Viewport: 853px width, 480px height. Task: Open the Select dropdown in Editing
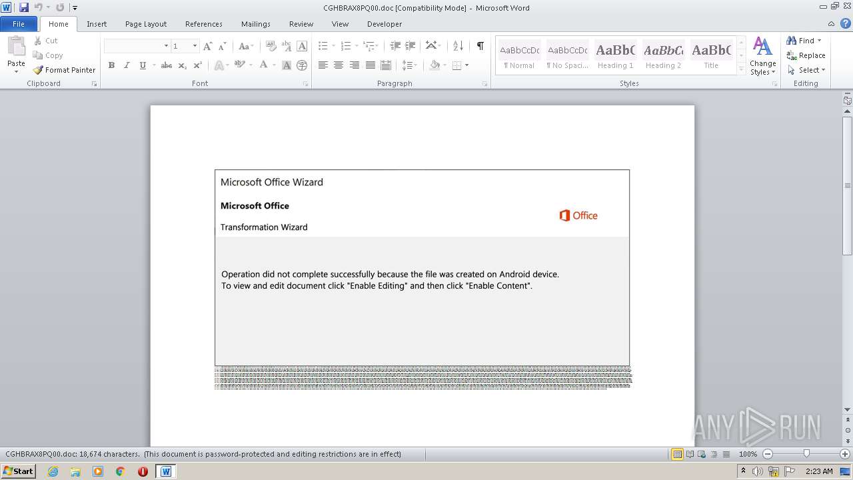point(806,70)
